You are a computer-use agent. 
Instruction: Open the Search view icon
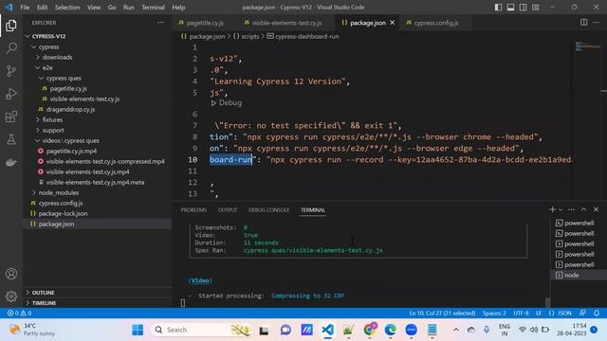pos(11,48)
